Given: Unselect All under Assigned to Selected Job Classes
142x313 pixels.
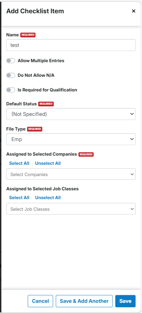Looking at the screenshot, I should [x=48, y=197].
